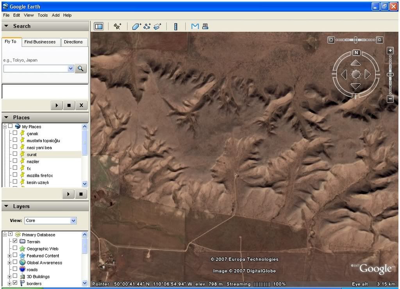Add a new placemark from toolbar
Image resolution: width=400 pixels, height=289 pixels.
pyautogui.click(x=117, y=26)
